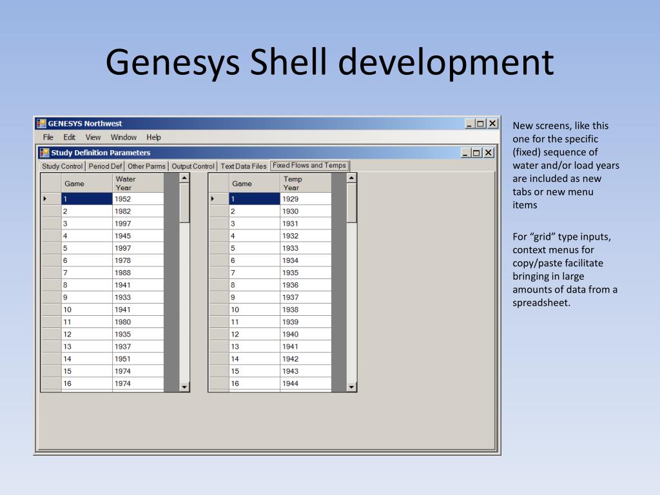
Task: Select Game 5 cell in Water Year grid
Action: (x=87, y=248)
